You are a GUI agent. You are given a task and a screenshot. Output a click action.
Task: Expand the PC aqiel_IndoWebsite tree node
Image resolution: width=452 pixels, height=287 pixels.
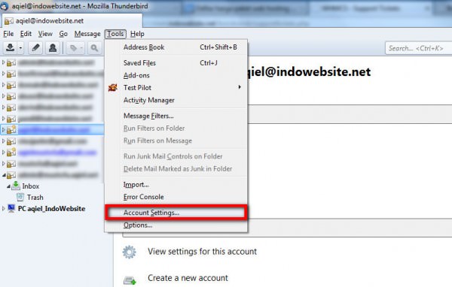(4, 209)
